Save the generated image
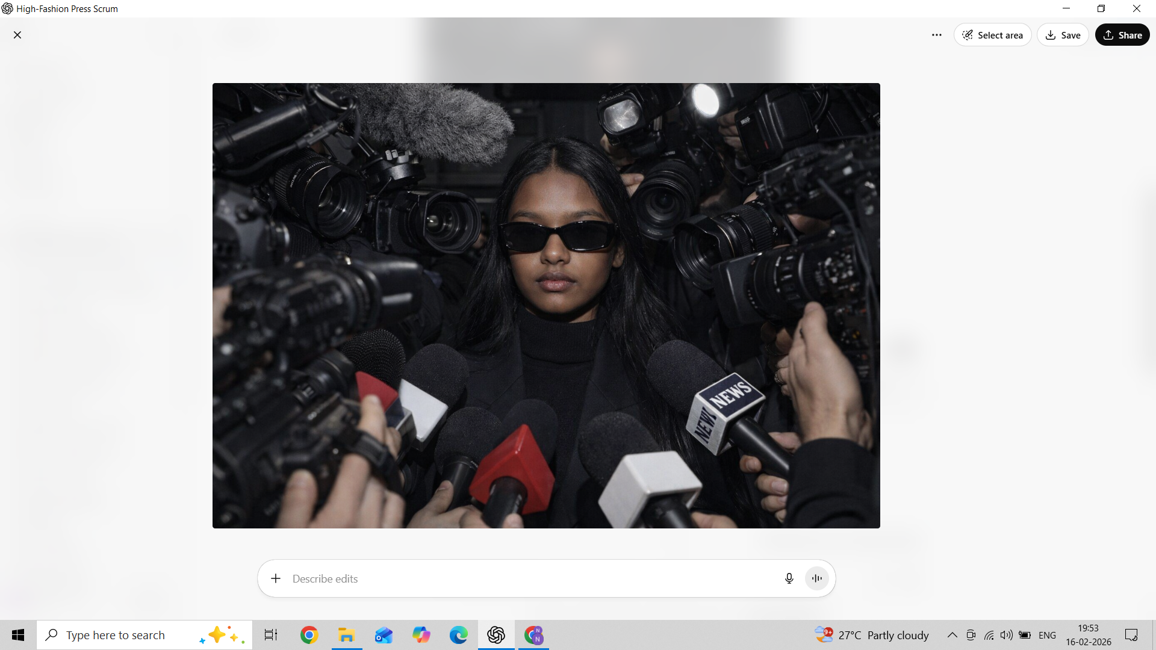 (1063, 35)
